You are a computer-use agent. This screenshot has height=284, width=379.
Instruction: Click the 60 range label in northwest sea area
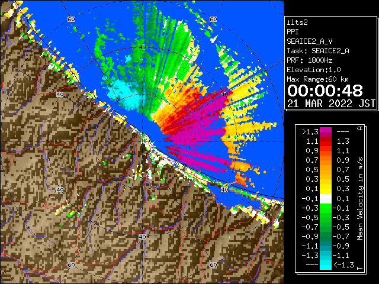[x=71, y=19]
